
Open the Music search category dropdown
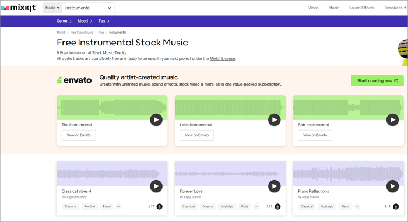pyautogui.click(x=52, y=8)
